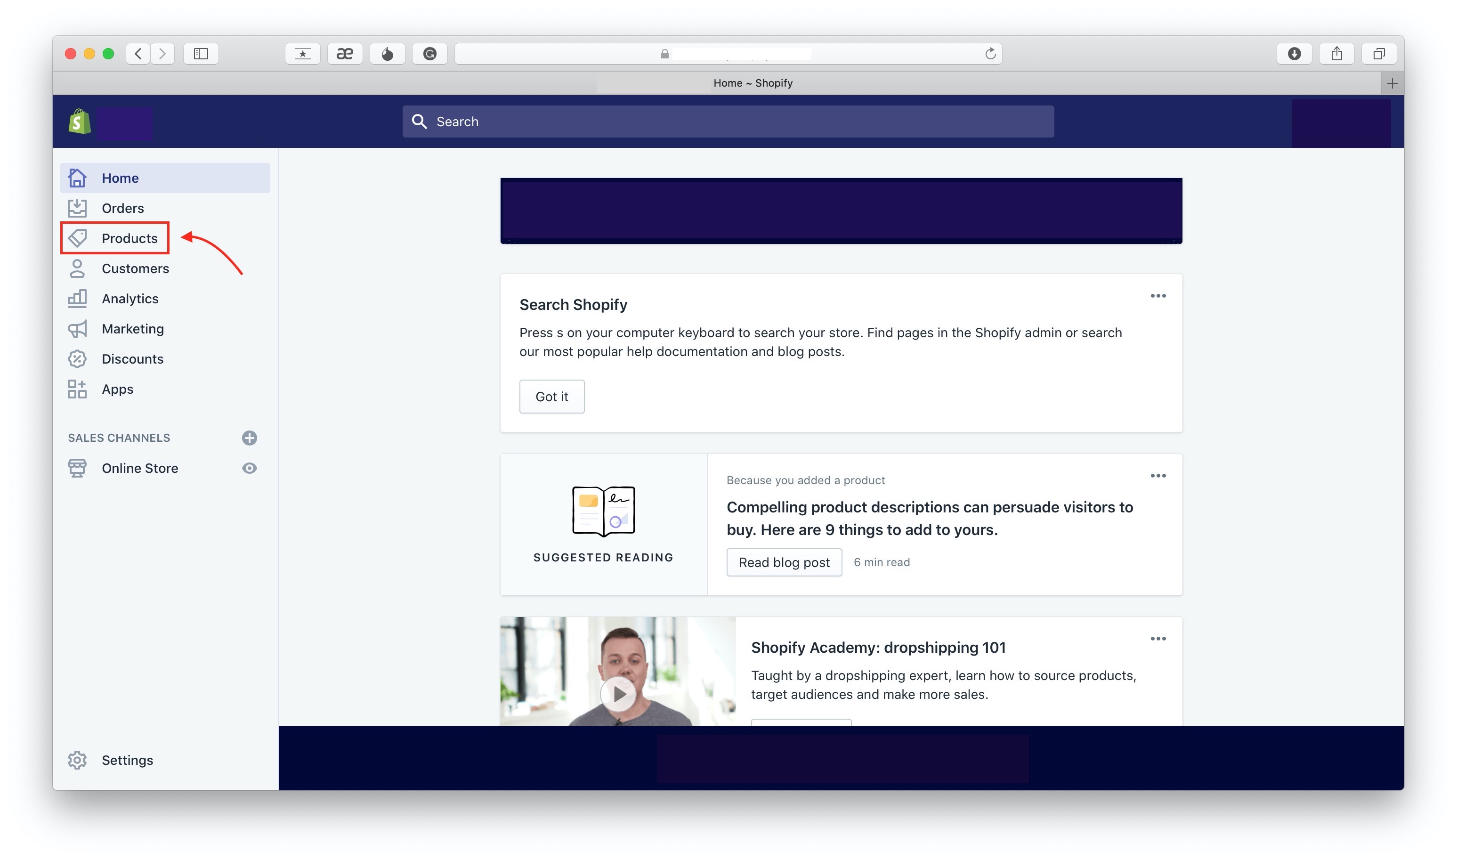Add a new sales channel
Viewport: 1457px width, 860px height.
coord(250,438)
